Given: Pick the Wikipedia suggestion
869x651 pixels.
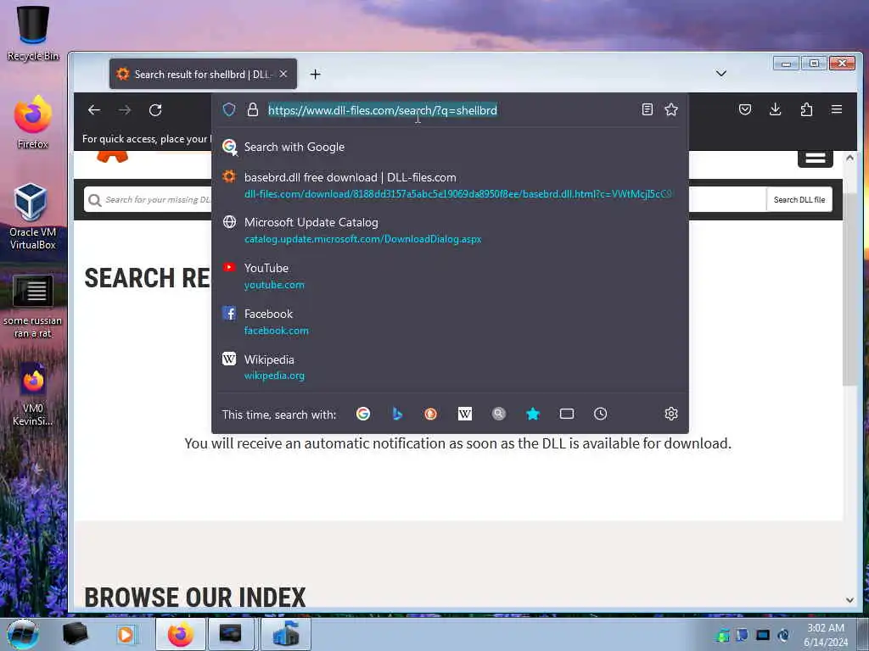Looking at the screenshot, I should (x=450, y=367).
